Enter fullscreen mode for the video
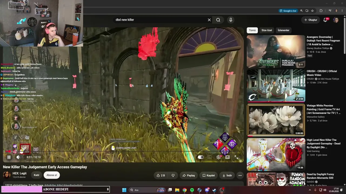 (x=236, y=157)
